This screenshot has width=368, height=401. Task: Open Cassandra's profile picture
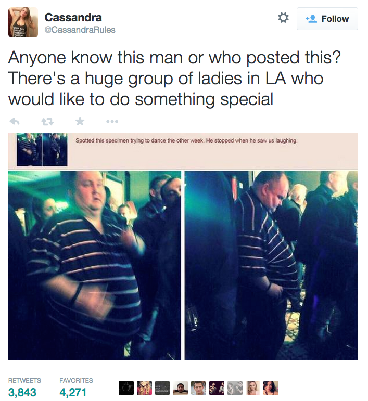23,22
